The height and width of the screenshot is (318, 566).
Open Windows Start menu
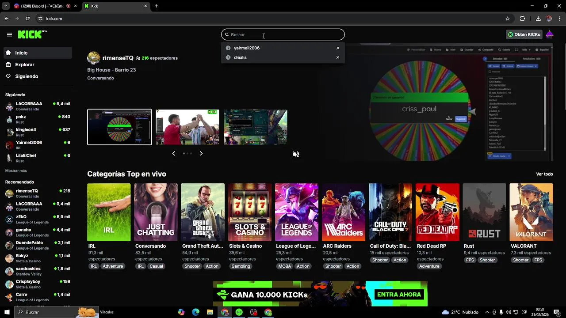point(7,312)
